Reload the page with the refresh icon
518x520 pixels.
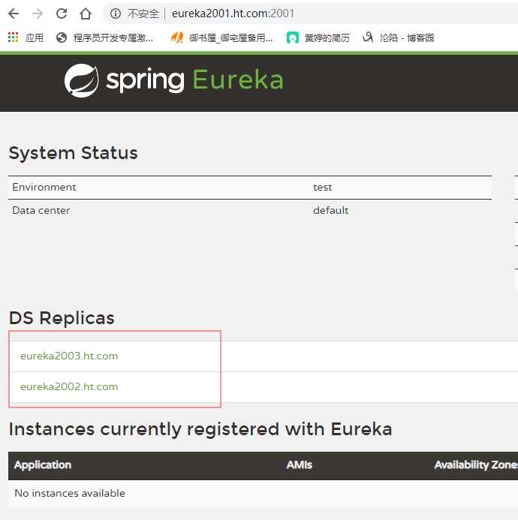coord(62,14)
